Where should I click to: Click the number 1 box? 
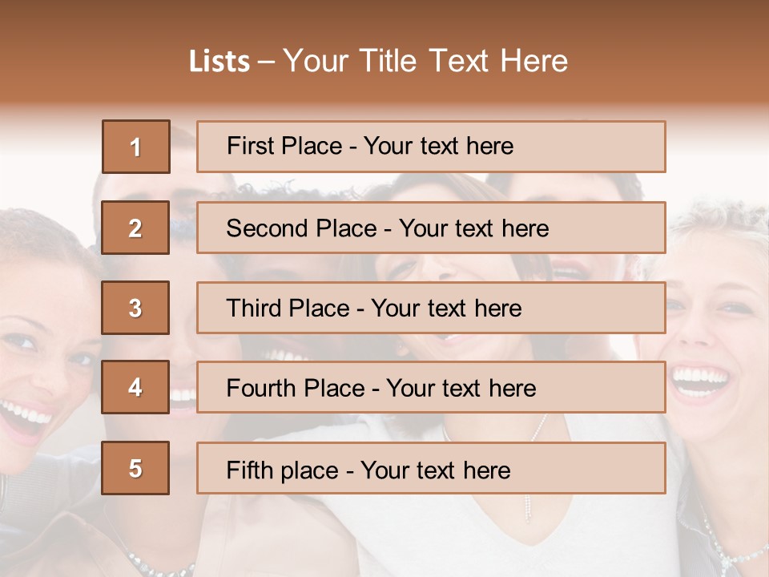[136, 147]
